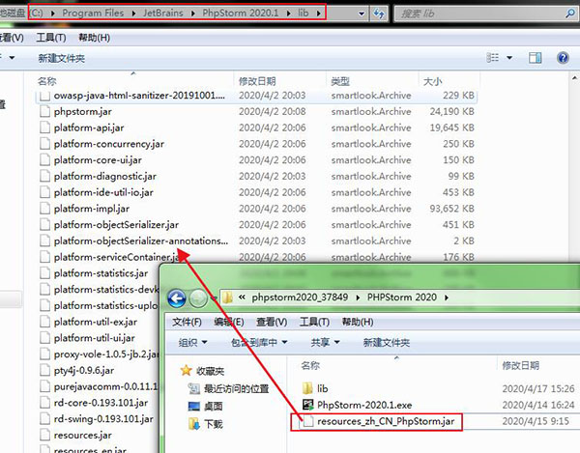Click the Forward arrow in the front window
Viewport: 580px width, 453px height.
pyautogui.click(x=198, y=298)
